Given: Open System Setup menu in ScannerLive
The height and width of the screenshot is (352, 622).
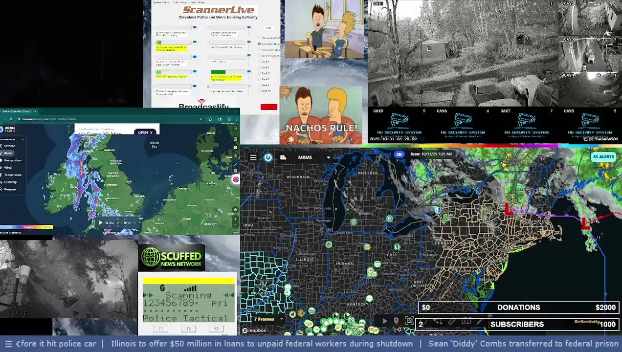Looking at the screenshot, I should pos(161,2).
